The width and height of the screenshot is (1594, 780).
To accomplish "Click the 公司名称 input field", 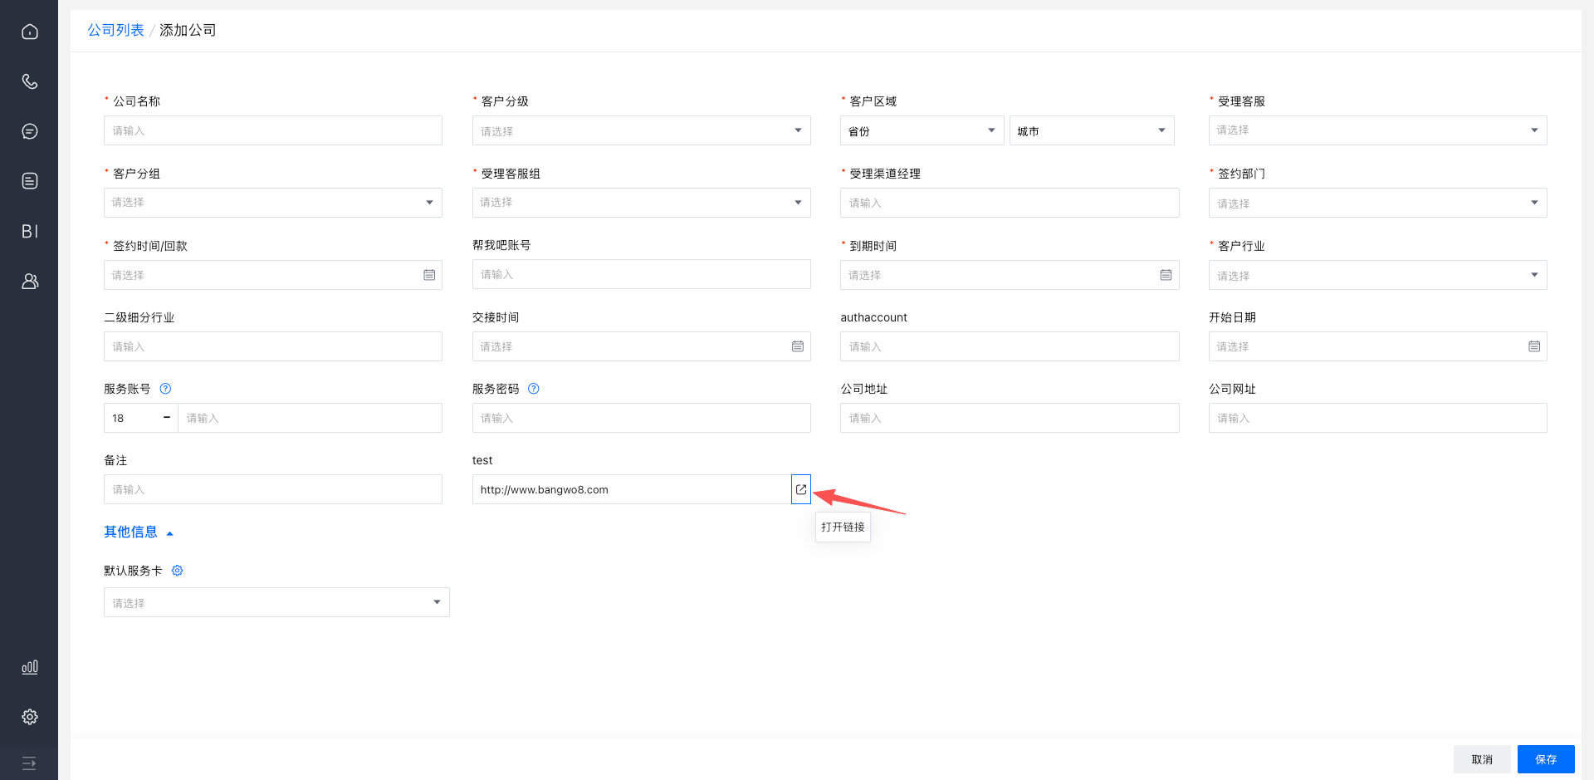I will point(273,130).
